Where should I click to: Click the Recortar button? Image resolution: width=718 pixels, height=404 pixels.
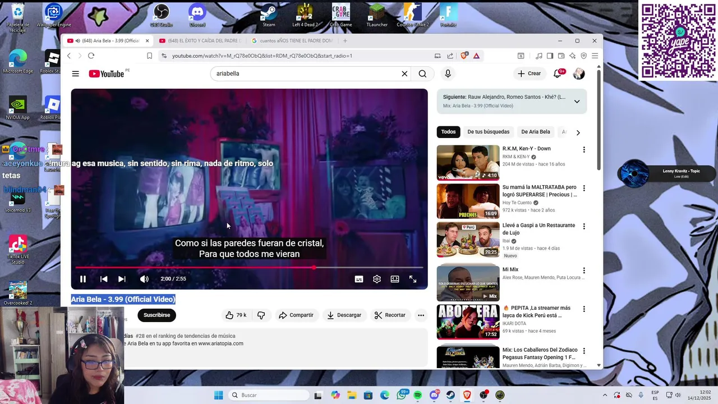(x=390, y=315)
